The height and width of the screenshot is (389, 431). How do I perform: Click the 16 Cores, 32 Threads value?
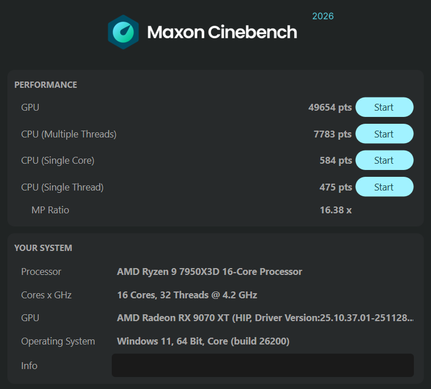coord(187,295)
